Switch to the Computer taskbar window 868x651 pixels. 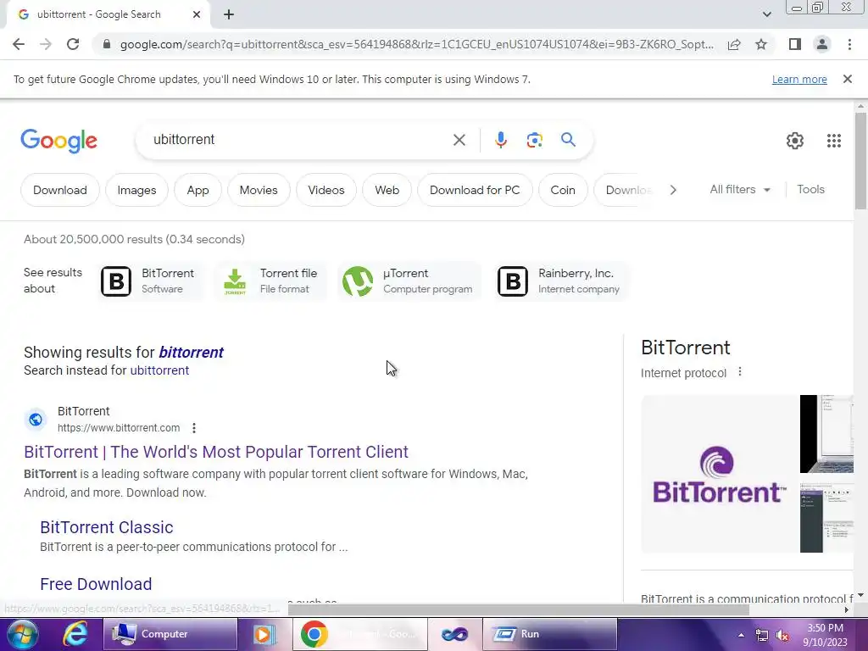click(170, 634)
